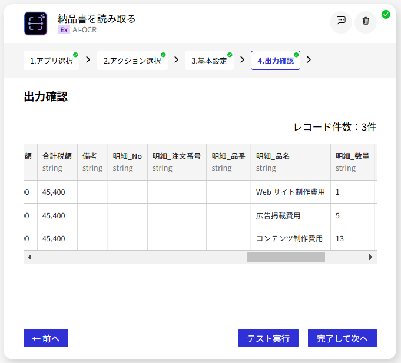
Task: Click the 明細_品番 column header
Action: (228, 162)
